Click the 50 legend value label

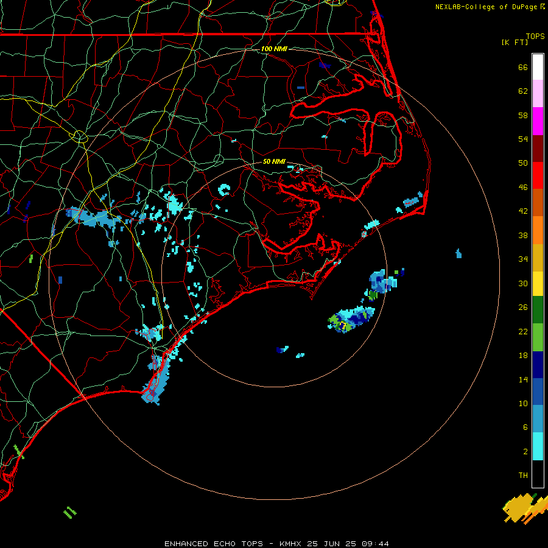[x=523, y=163]
